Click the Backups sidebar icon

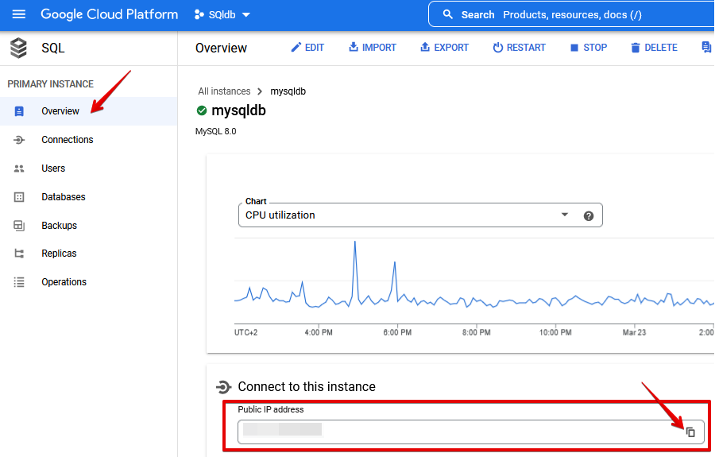point(19,226)
